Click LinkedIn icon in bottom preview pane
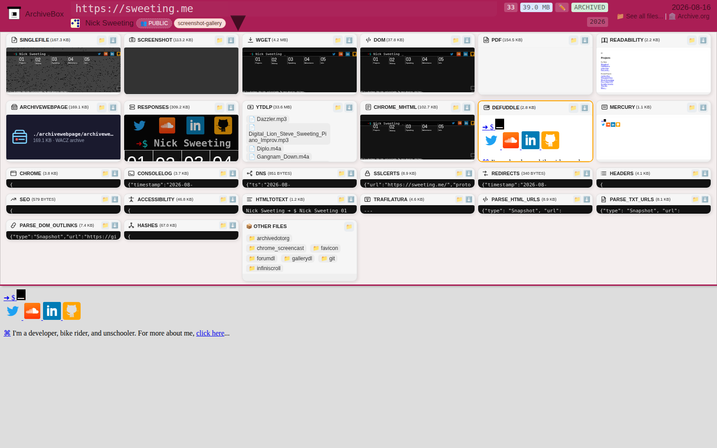This screenshot has width=717, height=448. [52, 311]
